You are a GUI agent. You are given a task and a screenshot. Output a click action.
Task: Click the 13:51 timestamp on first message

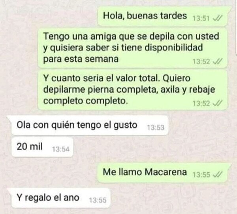coord(201,19)
